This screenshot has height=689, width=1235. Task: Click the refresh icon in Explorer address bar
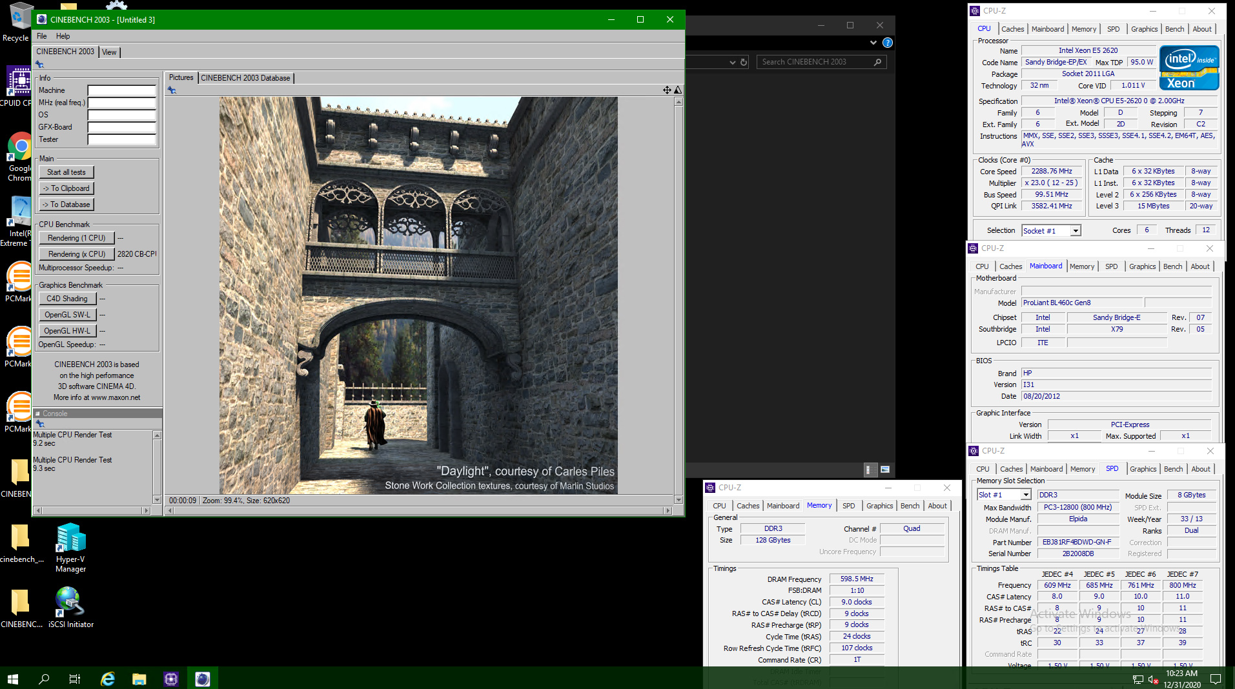pos(744,62)
